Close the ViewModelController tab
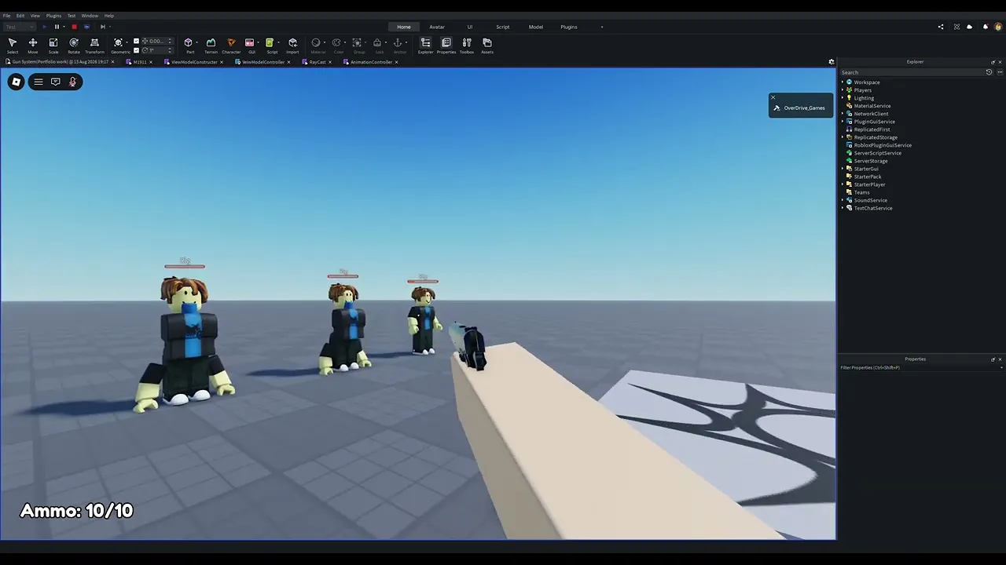The image size is (1006, 565). [x=288, y=62]
